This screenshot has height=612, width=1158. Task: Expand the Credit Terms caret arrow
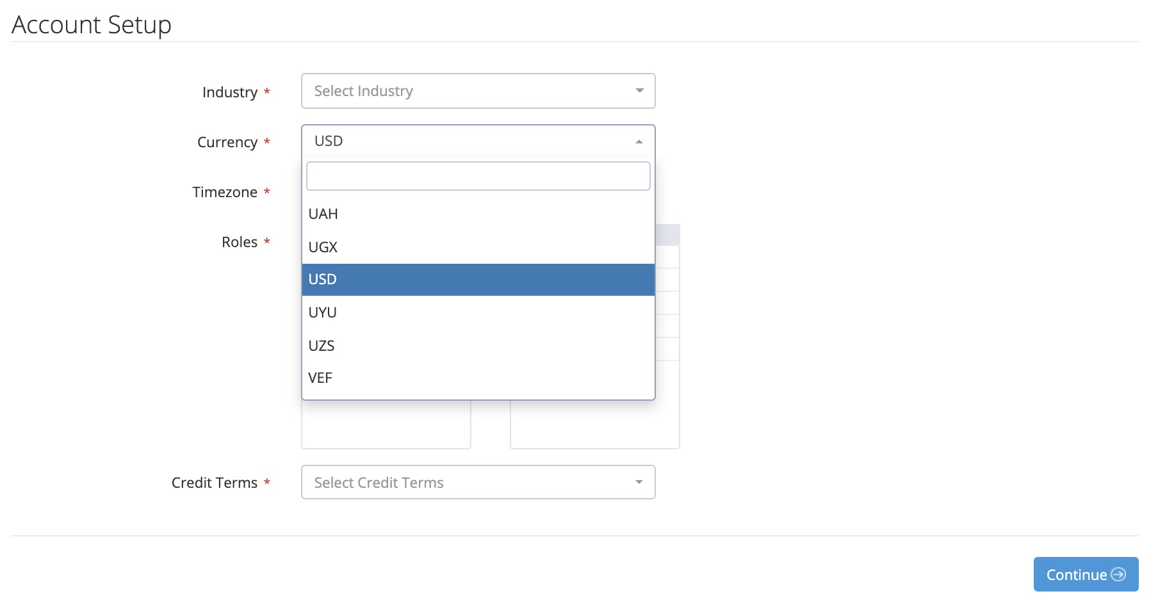(639, 482)
